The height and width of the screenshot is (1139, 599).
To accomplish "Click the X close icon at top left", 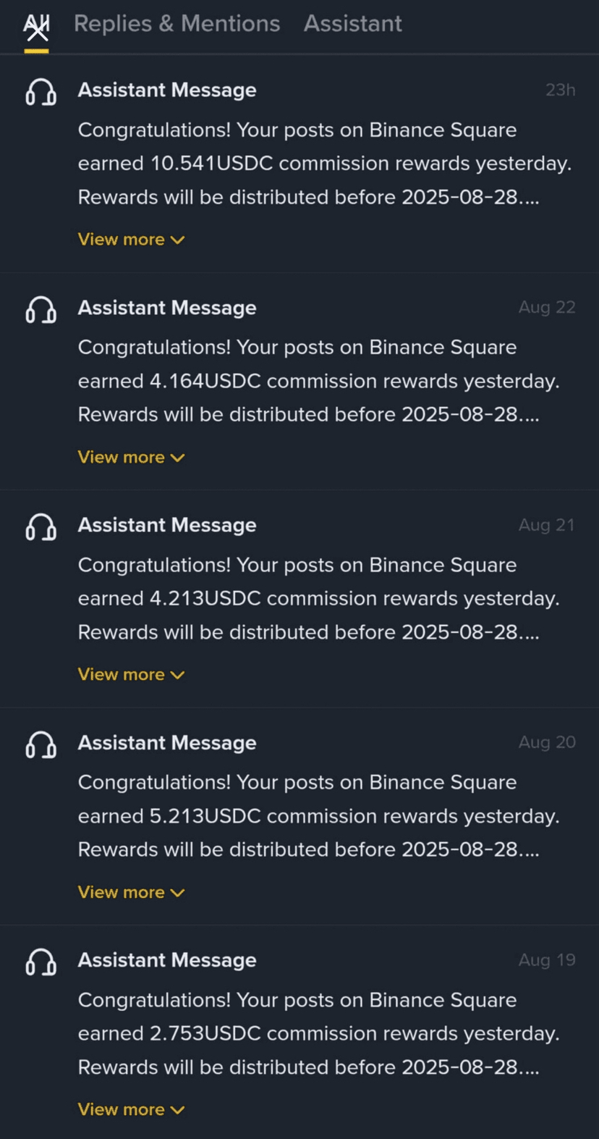I will coord(37,30).
